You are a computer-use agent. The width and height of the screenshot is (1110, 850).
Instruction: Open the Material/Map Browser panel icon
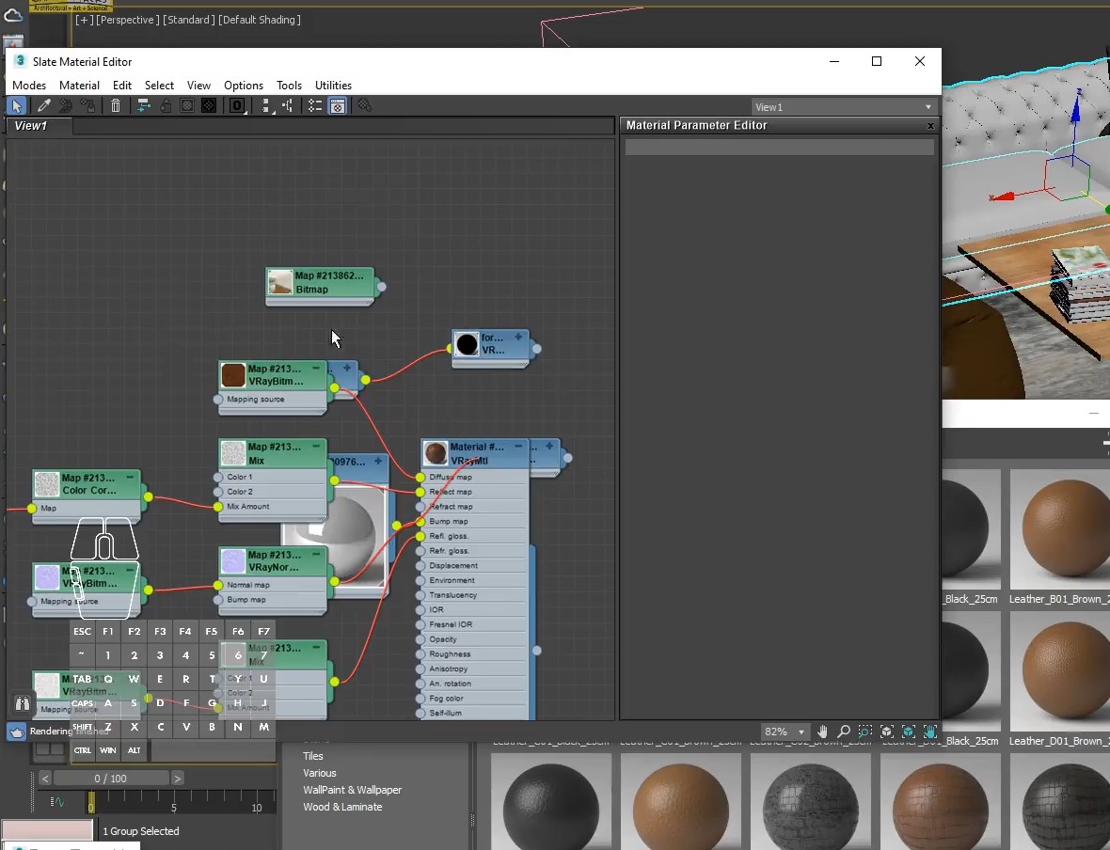tap(338, 105)
